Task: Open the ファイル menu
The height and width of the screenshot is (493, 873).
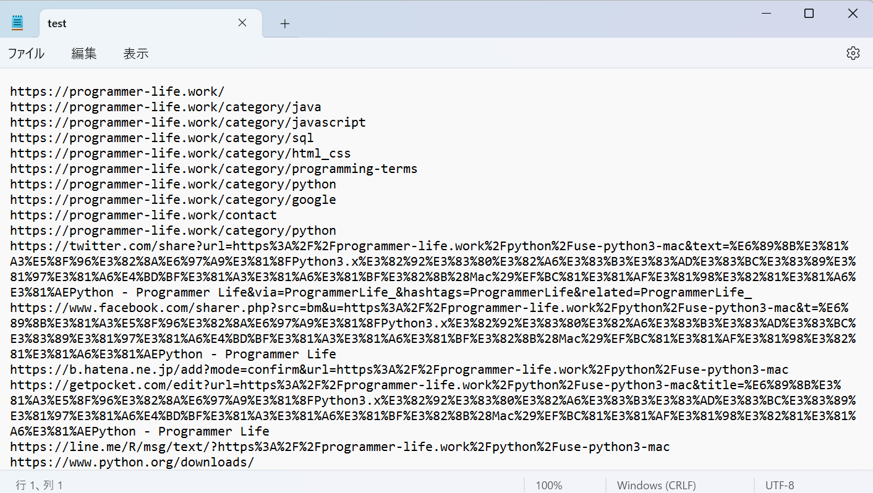Action: coord(26,54)
